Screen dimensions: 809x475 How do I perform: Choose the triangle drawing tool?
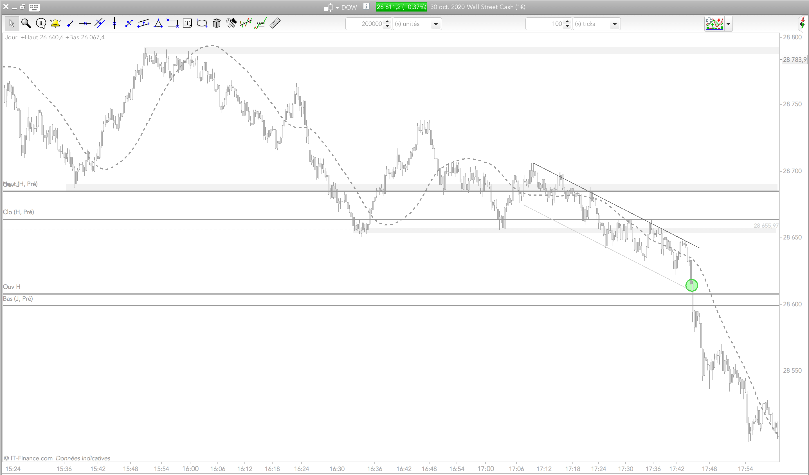158,23
